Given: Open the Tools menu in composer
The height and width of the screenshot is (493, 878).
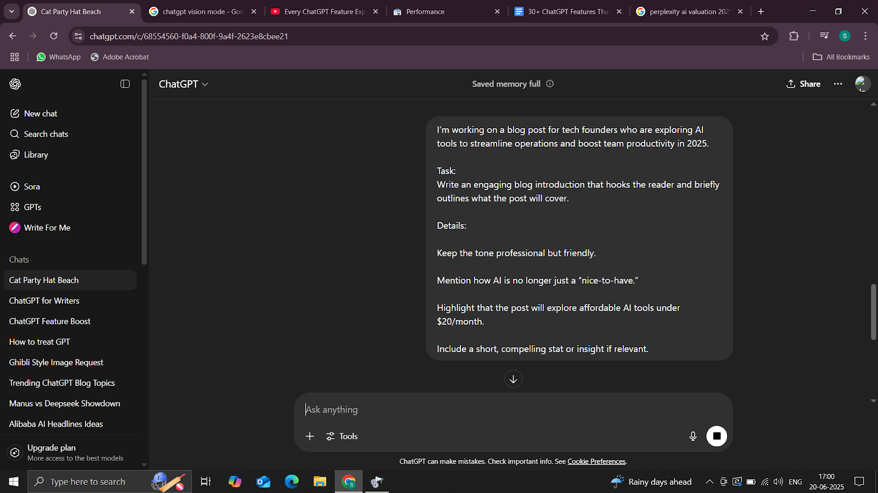Looking at the screenshot, I should coord(342,436).
